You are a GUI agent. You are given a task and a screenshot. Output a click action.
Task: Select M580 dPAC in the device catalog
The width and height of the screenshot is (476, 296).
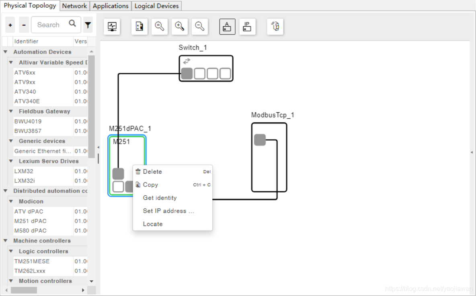tap(30, 231)
